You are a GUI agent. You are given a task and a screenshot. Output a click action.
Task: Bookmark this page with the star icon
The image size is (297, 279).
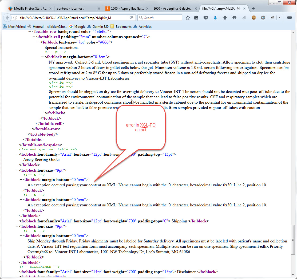point(188,18)
